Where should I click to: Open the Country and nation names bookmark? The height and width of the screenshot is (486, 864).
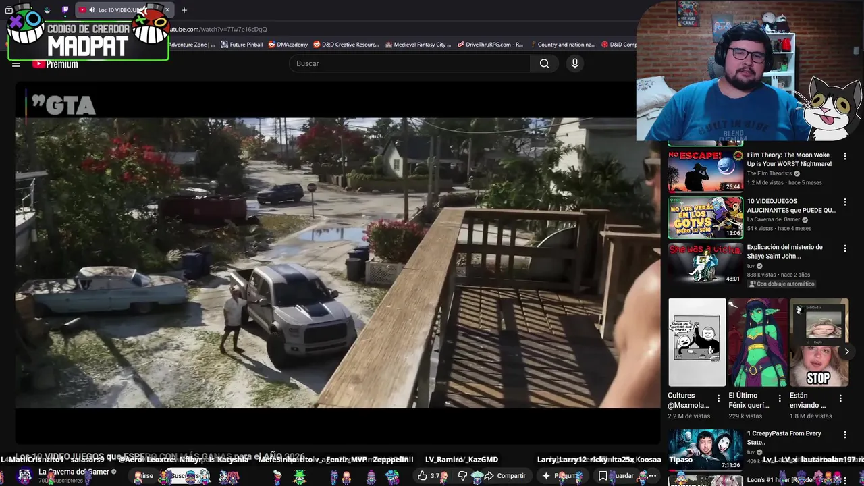(x=562, y=45)
